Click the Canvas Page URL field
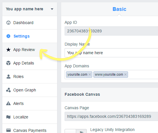 click(111, 116)
